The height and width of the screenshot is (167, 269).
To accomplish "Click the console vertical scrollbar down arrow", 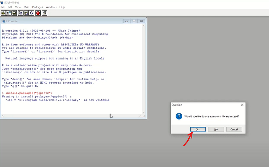I will click(144, 112).
